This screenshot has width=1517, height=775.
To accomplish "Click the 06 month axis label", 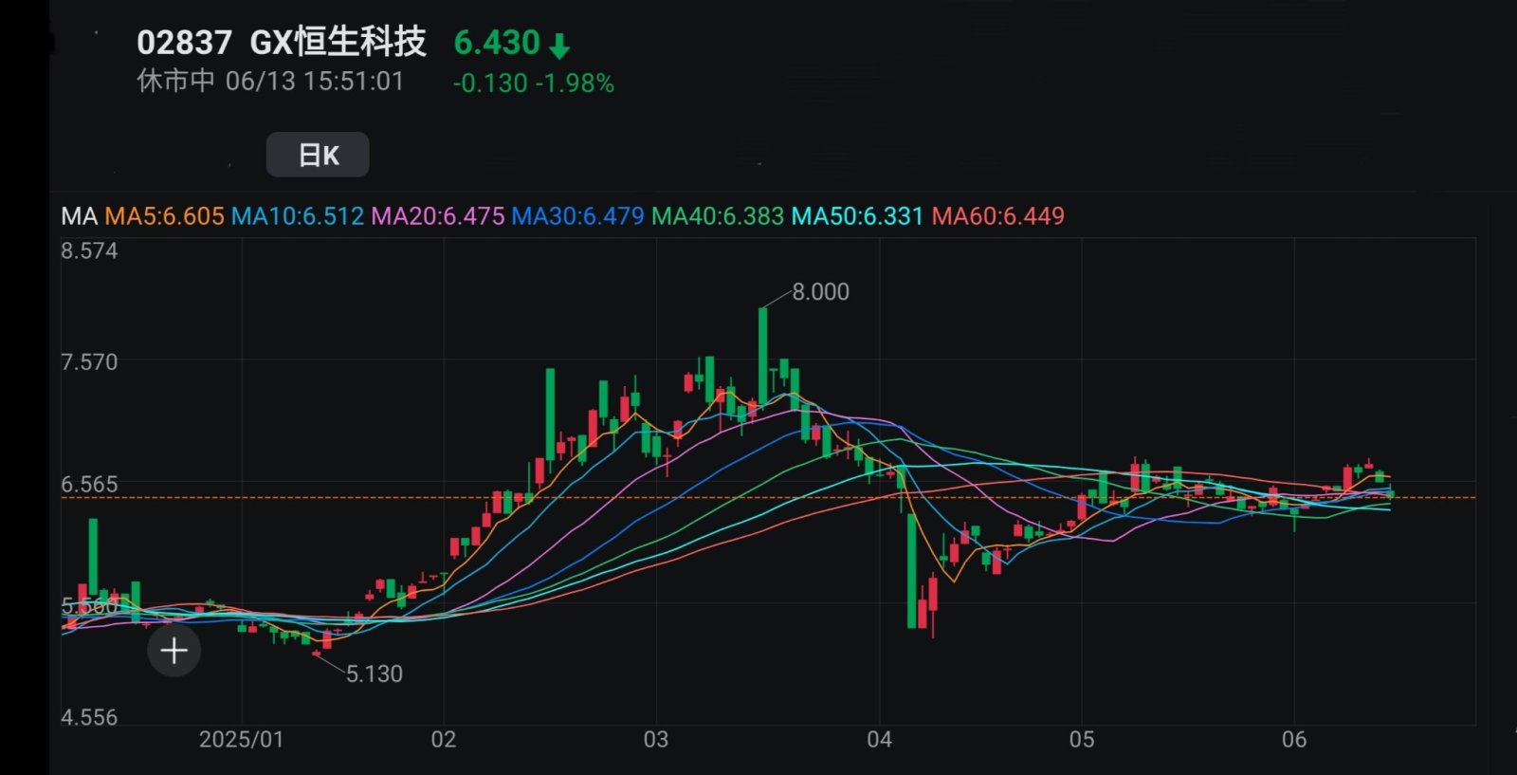I will click(1294, 740).
